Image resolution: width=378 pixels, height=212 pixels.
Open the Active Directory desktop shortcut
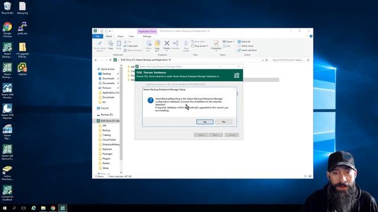[x=7, y=173]
